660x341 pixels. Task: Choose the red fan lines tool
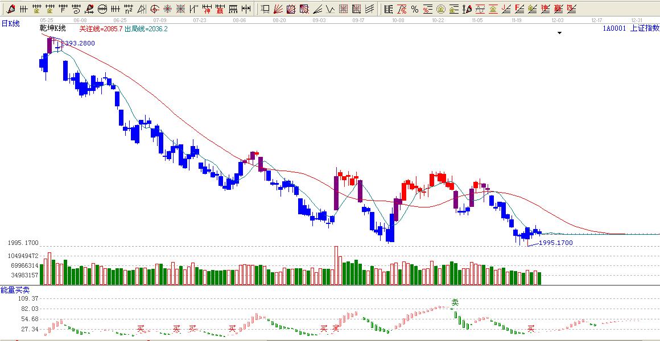point(278,9)
